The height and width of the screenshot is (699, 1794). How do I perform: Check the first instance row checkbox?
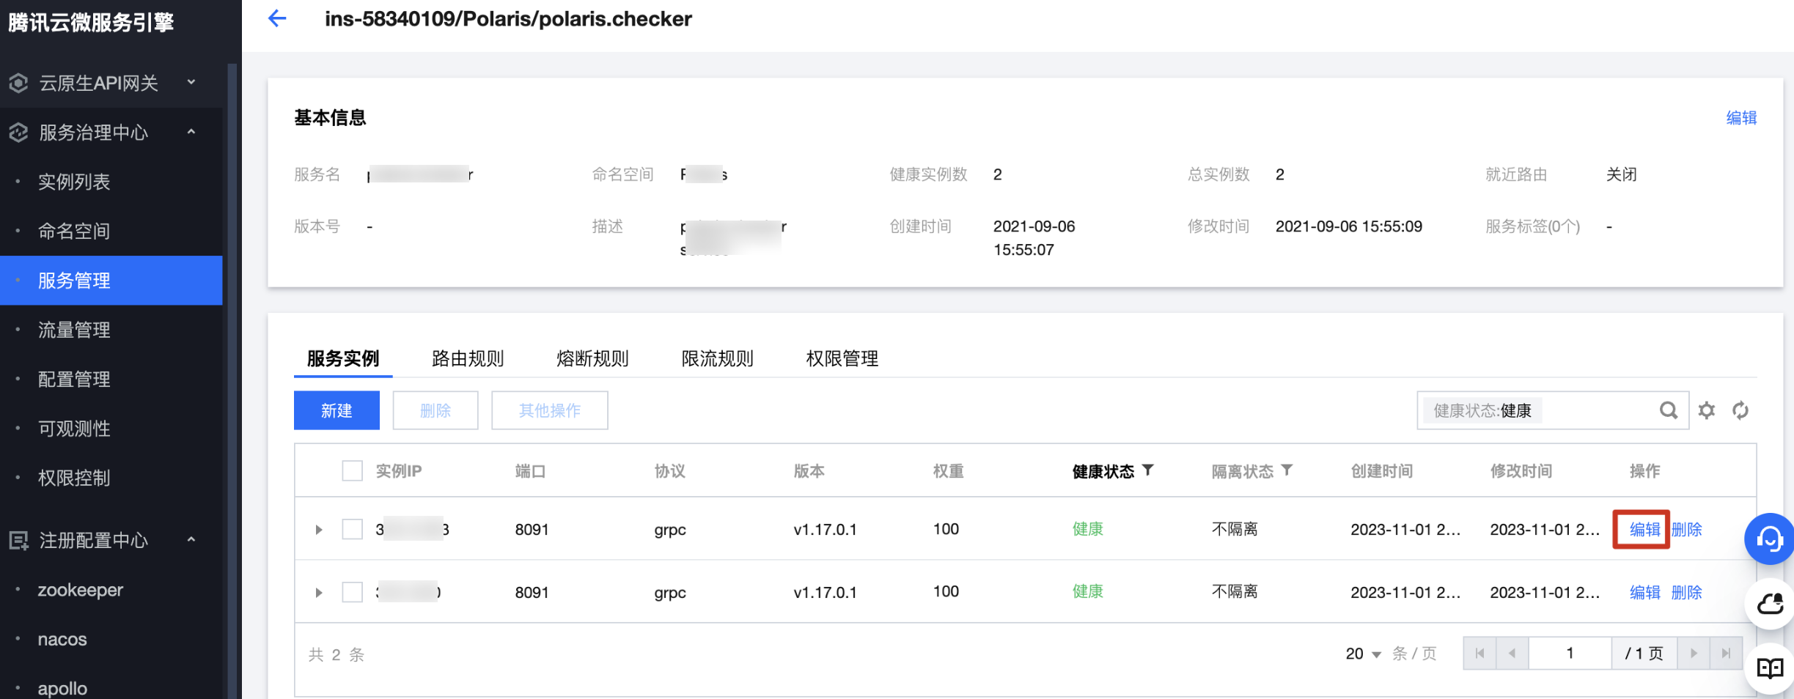tap(353, 529)
